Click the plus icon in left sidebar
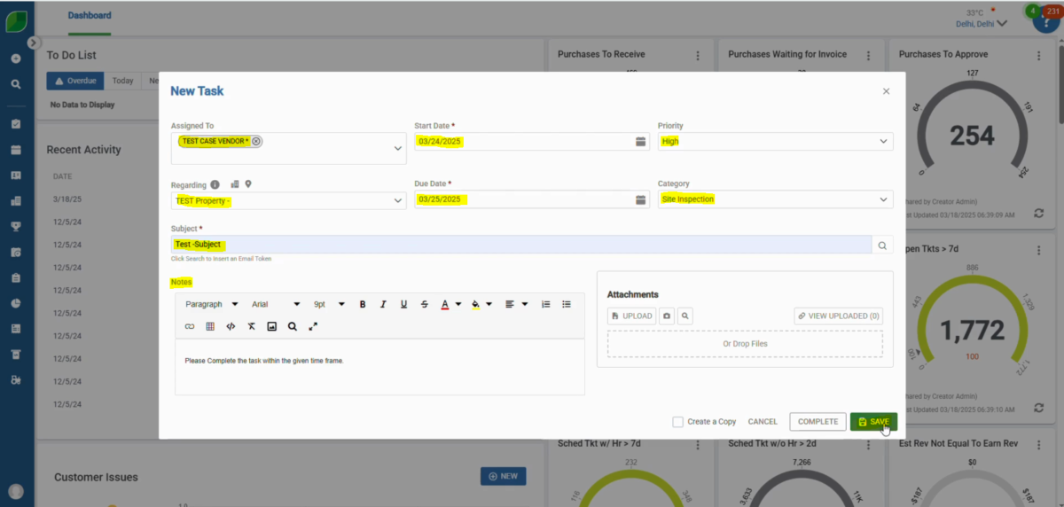The image size is (1064, 507). [16, 58]
